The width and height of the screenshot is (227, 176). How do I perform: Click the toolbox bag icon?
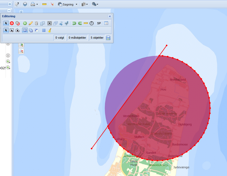click(x=84, y=4)
